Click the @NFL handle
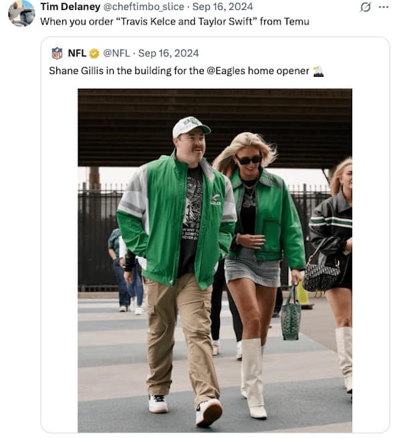 (116, 53)
